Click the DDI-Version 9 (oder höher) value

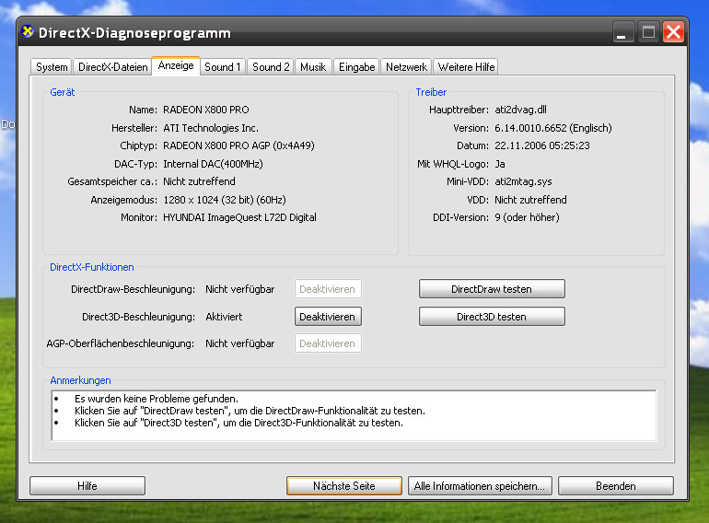point(527,217)
